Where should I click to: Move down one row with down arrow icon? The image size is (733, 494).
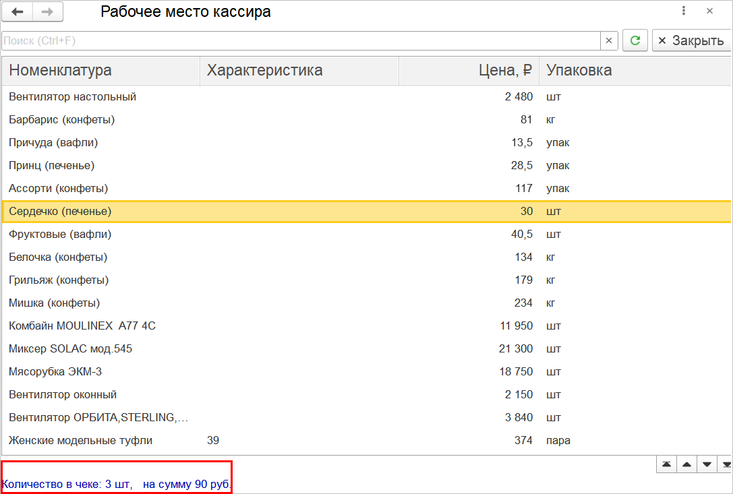pos(707,464)
